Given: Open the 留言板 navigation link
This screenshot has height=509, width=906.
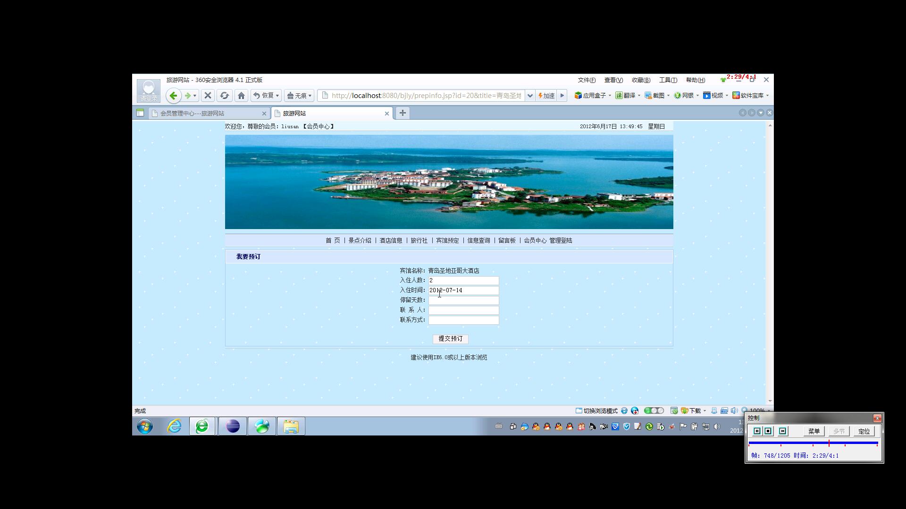Looking at the screenshot, I should pos(507,241).
